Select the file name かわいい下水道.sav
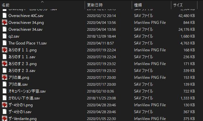203x121 pixels. click(x=24, y=98)
